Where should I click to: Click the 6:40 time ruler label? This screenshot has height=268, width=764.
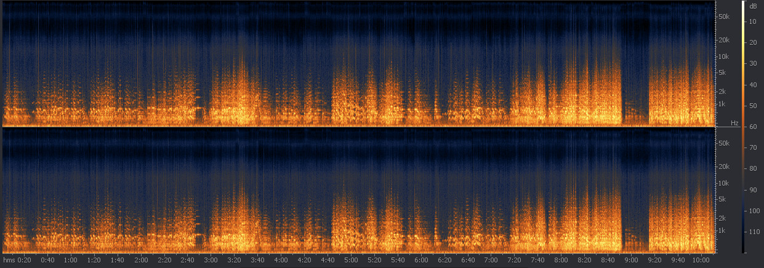[x=468, y=261]
